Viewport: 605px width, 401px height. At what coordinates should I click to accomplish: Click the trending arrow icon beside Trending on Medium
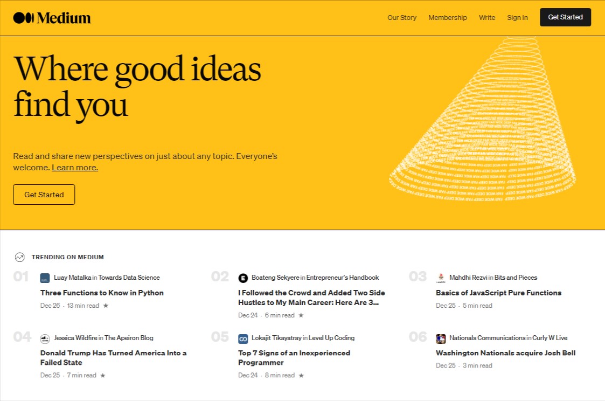(x=20, y=257)
